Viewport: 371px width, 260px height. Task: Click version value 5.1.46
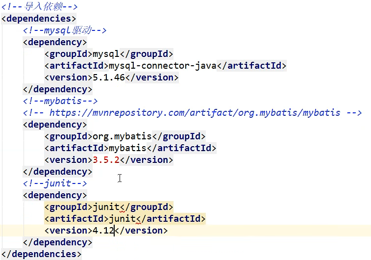[x=109, y=78]
